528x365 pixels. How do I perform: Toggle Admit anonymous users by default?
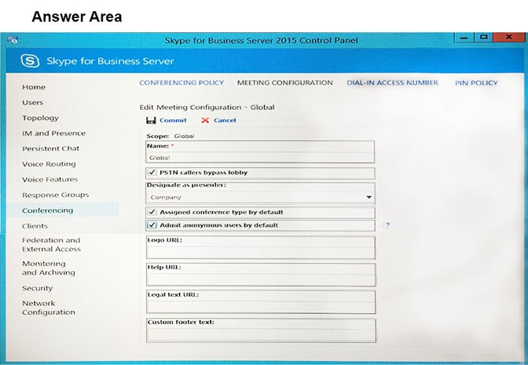(x=152, y=225)
